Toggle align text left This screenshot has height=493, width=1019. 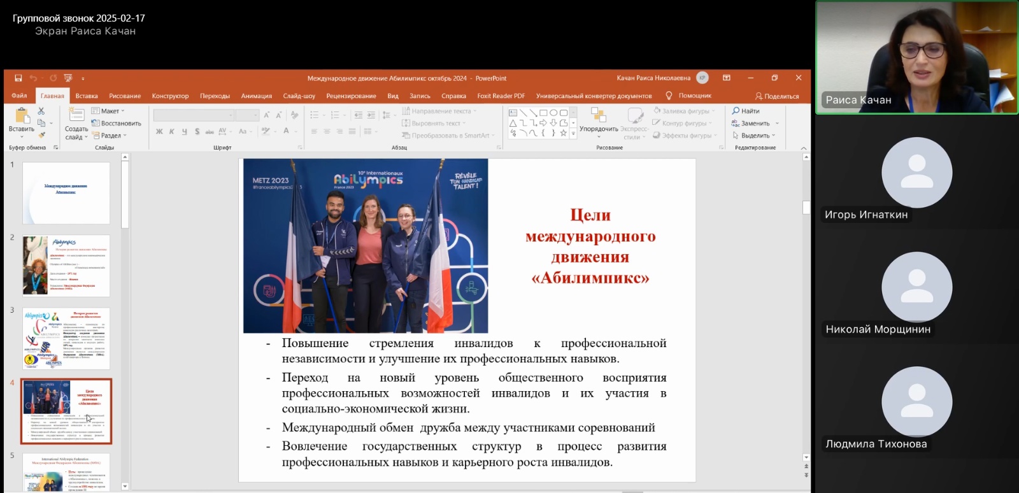(x=314, y=131)
